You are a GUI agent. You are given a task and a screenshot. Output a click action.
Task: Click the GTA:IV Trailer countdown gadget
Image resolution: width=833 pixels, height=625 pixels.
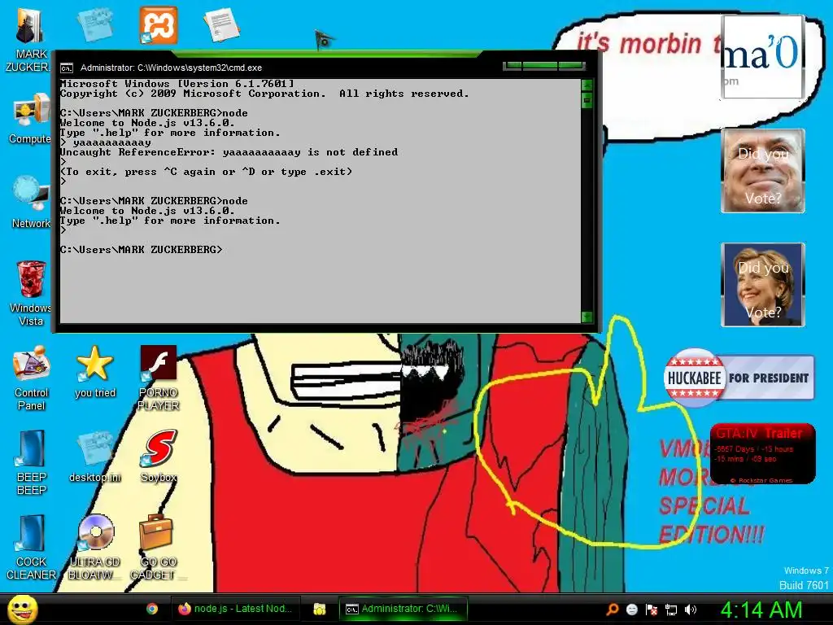tap(763, 454)
